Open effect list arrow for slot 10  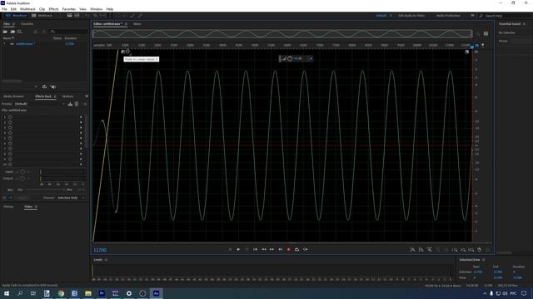81,164
